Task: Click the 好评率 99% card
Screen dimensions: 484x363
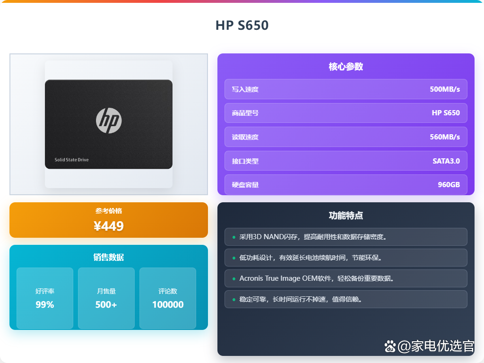Action: [45, 298]
